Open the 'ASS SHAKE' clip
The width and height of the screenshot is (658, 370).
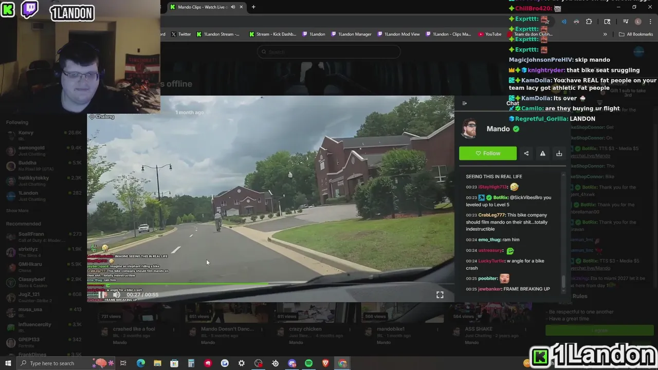coord(479,329)
